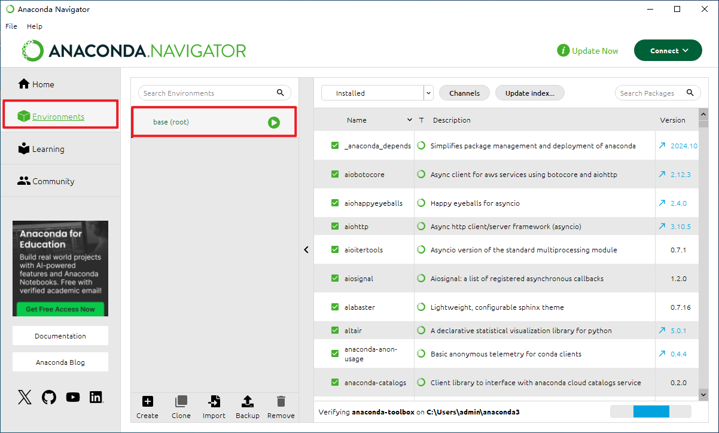Image resolution: width=719 pixels, height=433 pixels.
Task: Open the Anaconda Blog link button
Action: pos(60,362)
